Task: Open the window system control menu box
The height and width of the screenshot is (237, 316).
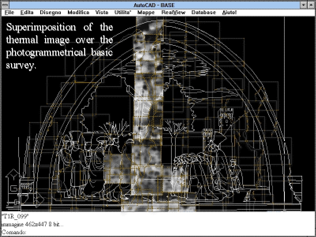Action: click(x=5, y=5)
